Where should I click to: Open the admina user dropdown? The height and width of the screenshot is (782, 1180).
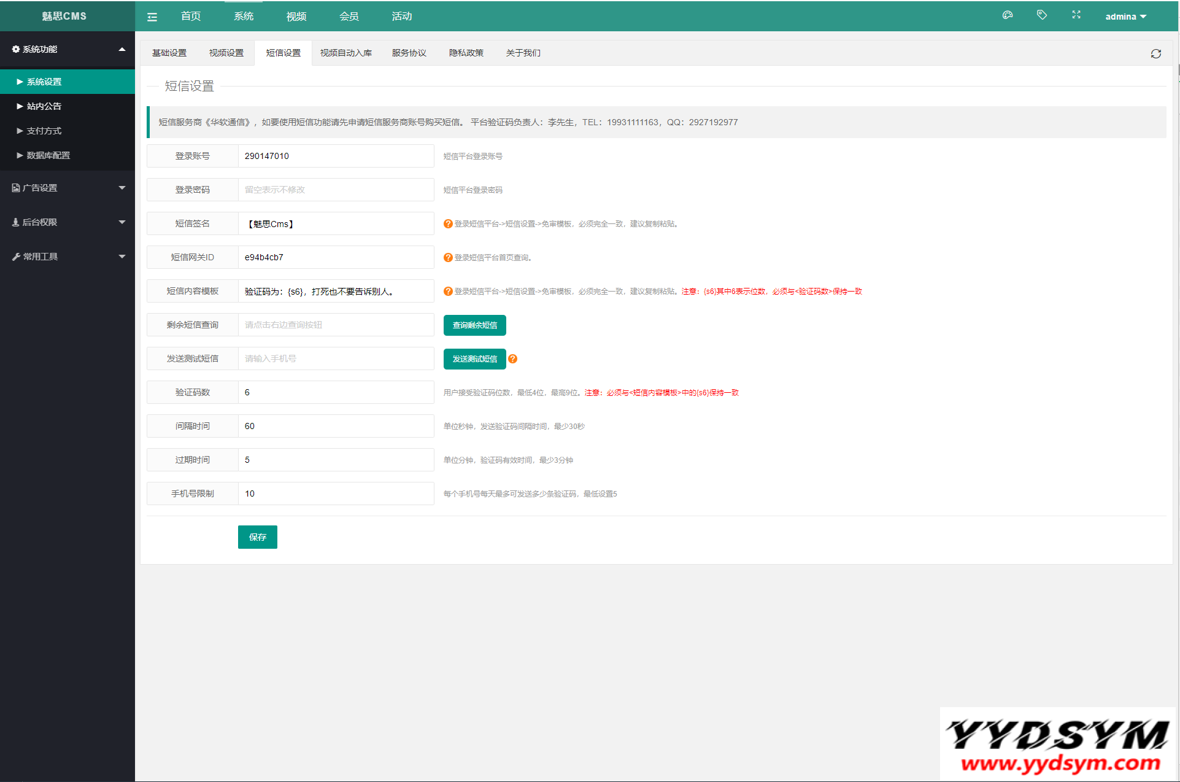tap(1125, 17)
